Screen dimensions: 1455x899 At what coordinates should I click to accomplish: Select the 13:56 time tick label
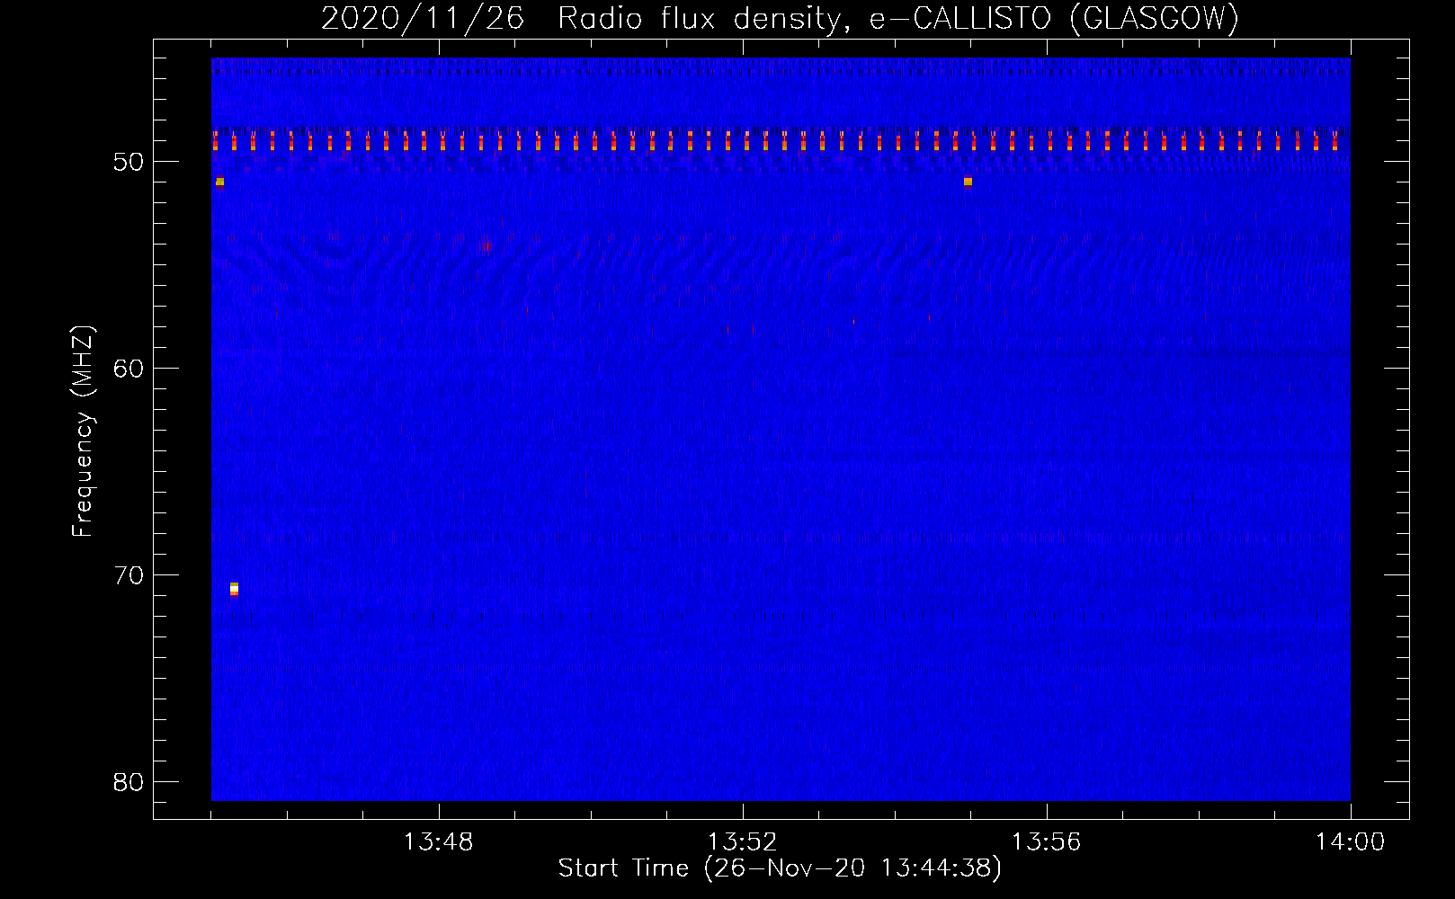coord(1046,842)
